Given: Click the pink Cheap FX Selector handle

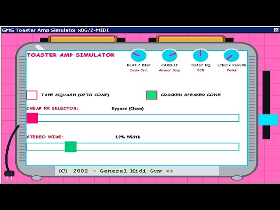Looking at the screenshot, I should (x=32, y=118).
